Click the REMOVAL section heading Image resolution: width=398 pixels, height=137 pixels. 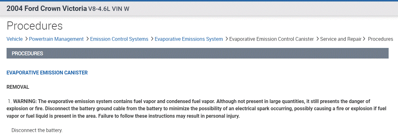point(18,87)
